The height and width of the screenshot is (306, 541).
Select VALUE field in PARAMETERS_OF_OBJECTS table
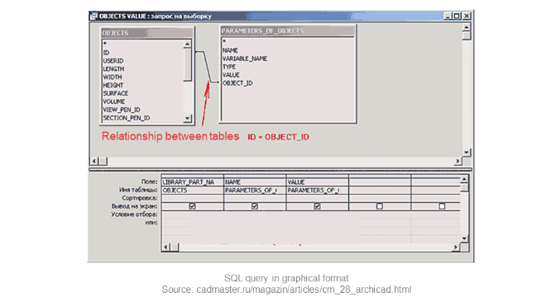(x=231, y=75)
